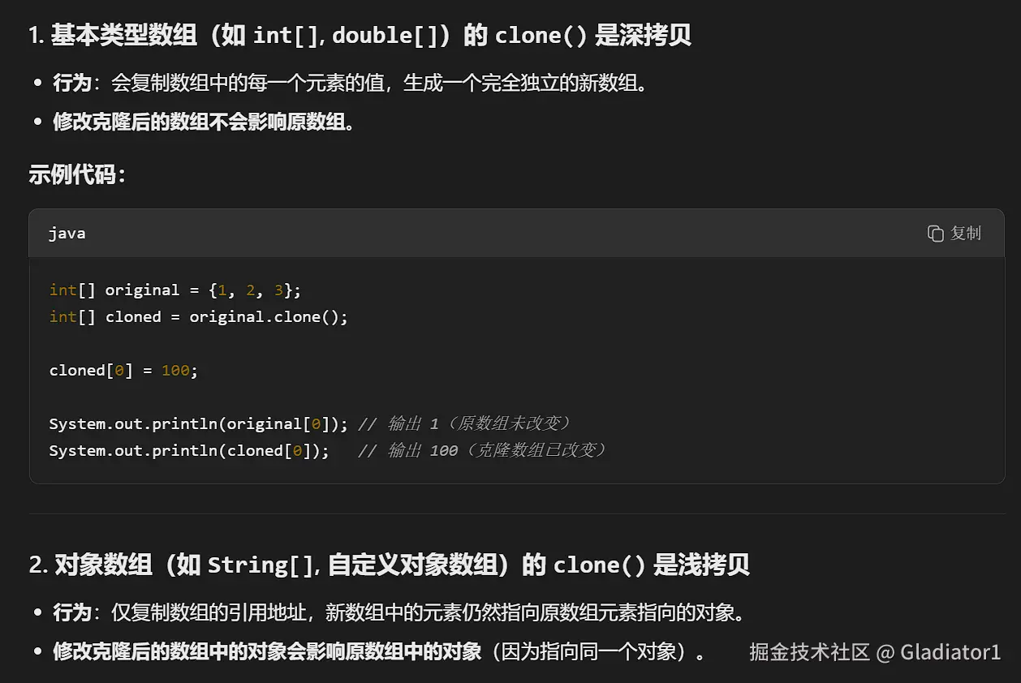Image resolution: width=1021 pixels, height=683 pixels.
Task: Click the 复制 button label
Action: pyautogui.click(x=966, y=234)
